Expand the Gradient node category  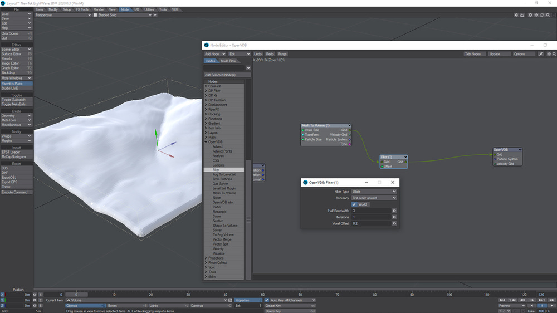206,123
